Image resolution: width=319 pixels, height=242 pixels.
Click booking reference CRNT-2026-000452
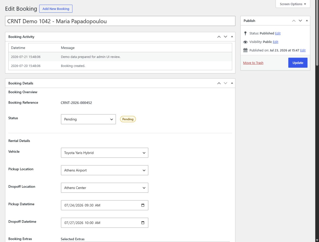point(76,103)
